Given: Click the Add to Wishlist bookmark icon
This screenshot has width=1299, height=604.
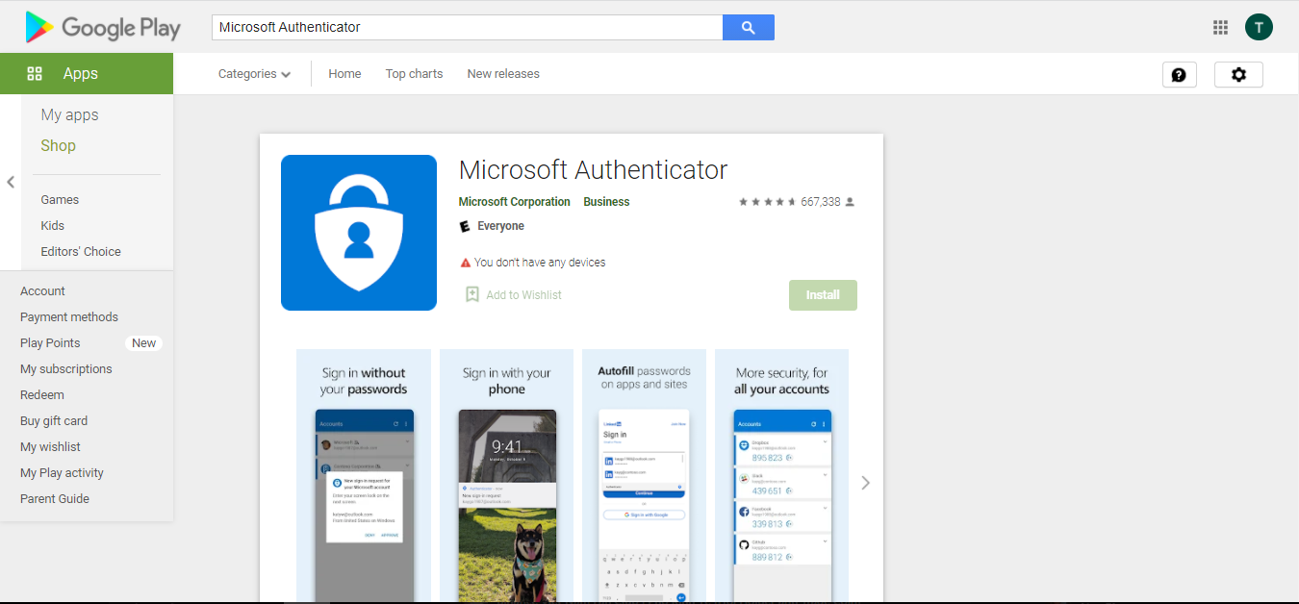Looking at the screenshot, I should (472, 294).
